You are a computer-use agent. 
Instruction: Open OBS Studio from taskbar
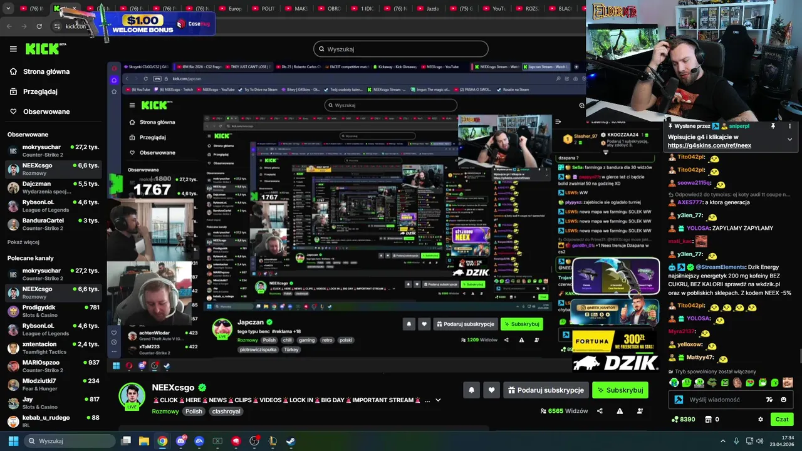click(x=254, y=441)
